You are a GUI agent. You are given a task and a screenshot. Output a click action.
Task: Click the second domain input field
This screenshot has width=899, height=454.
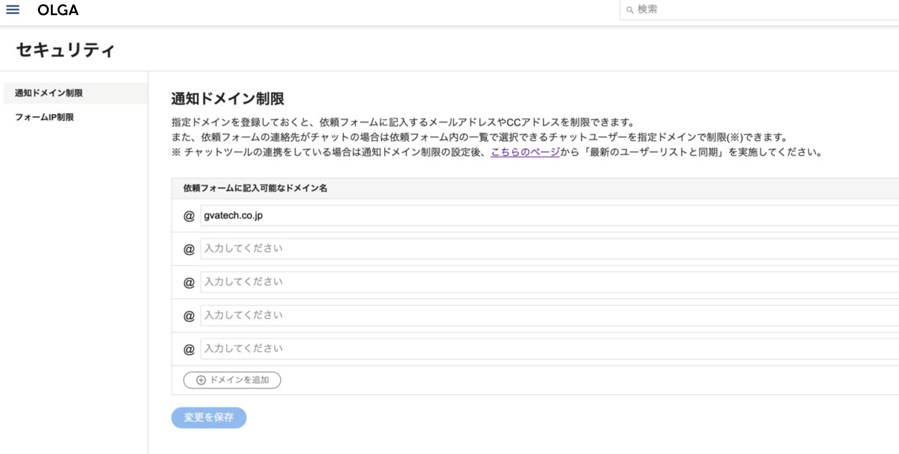pyautogui.click(x=549, y=249)
